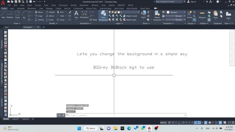Click the Measure tool
Image resolution: width=235 pixels, height=132 pixels.
(x=202, y=15)
